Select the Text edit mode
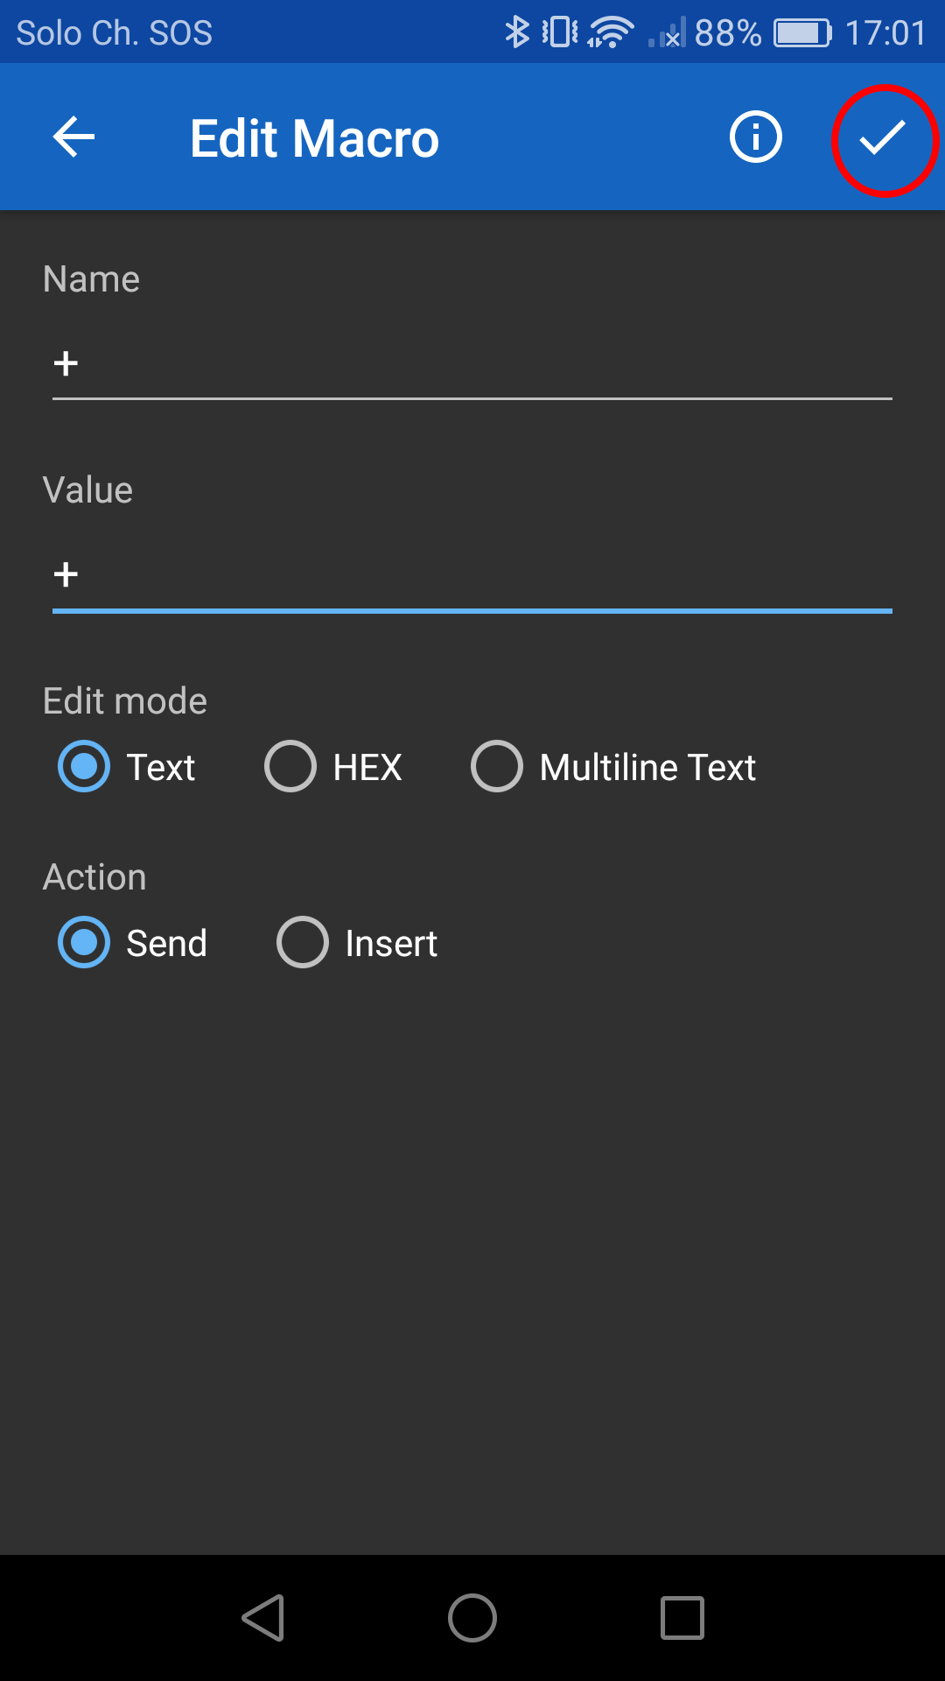945x1681 pixels. coord(84,767)
